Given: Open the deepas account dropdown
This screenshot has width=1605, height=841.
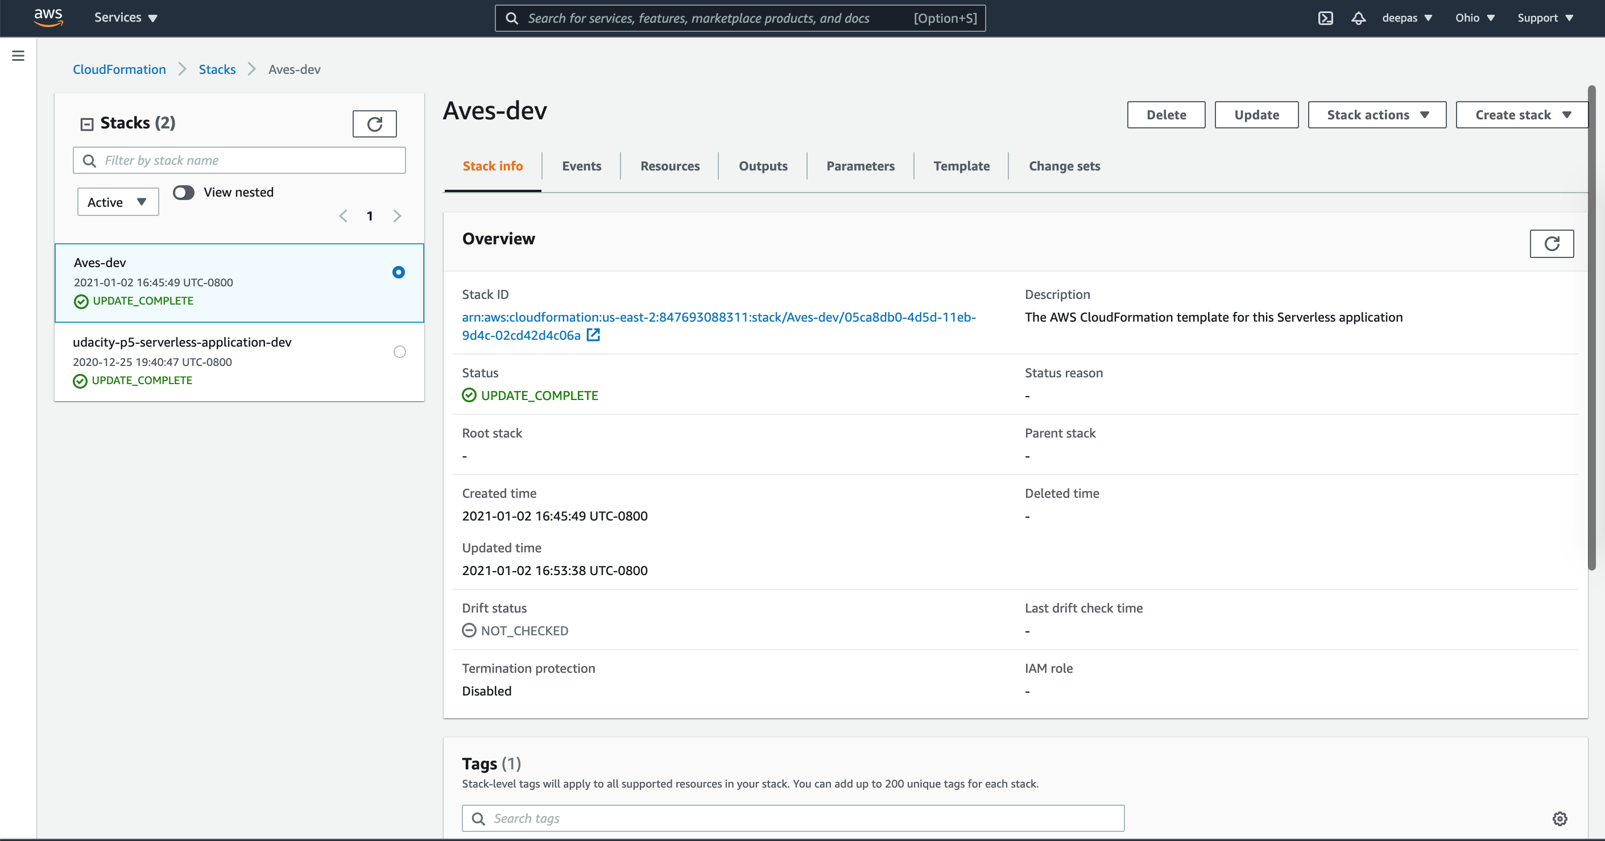Looking at the screenshot, I should pyautogui.click(x=1407, y=18).
